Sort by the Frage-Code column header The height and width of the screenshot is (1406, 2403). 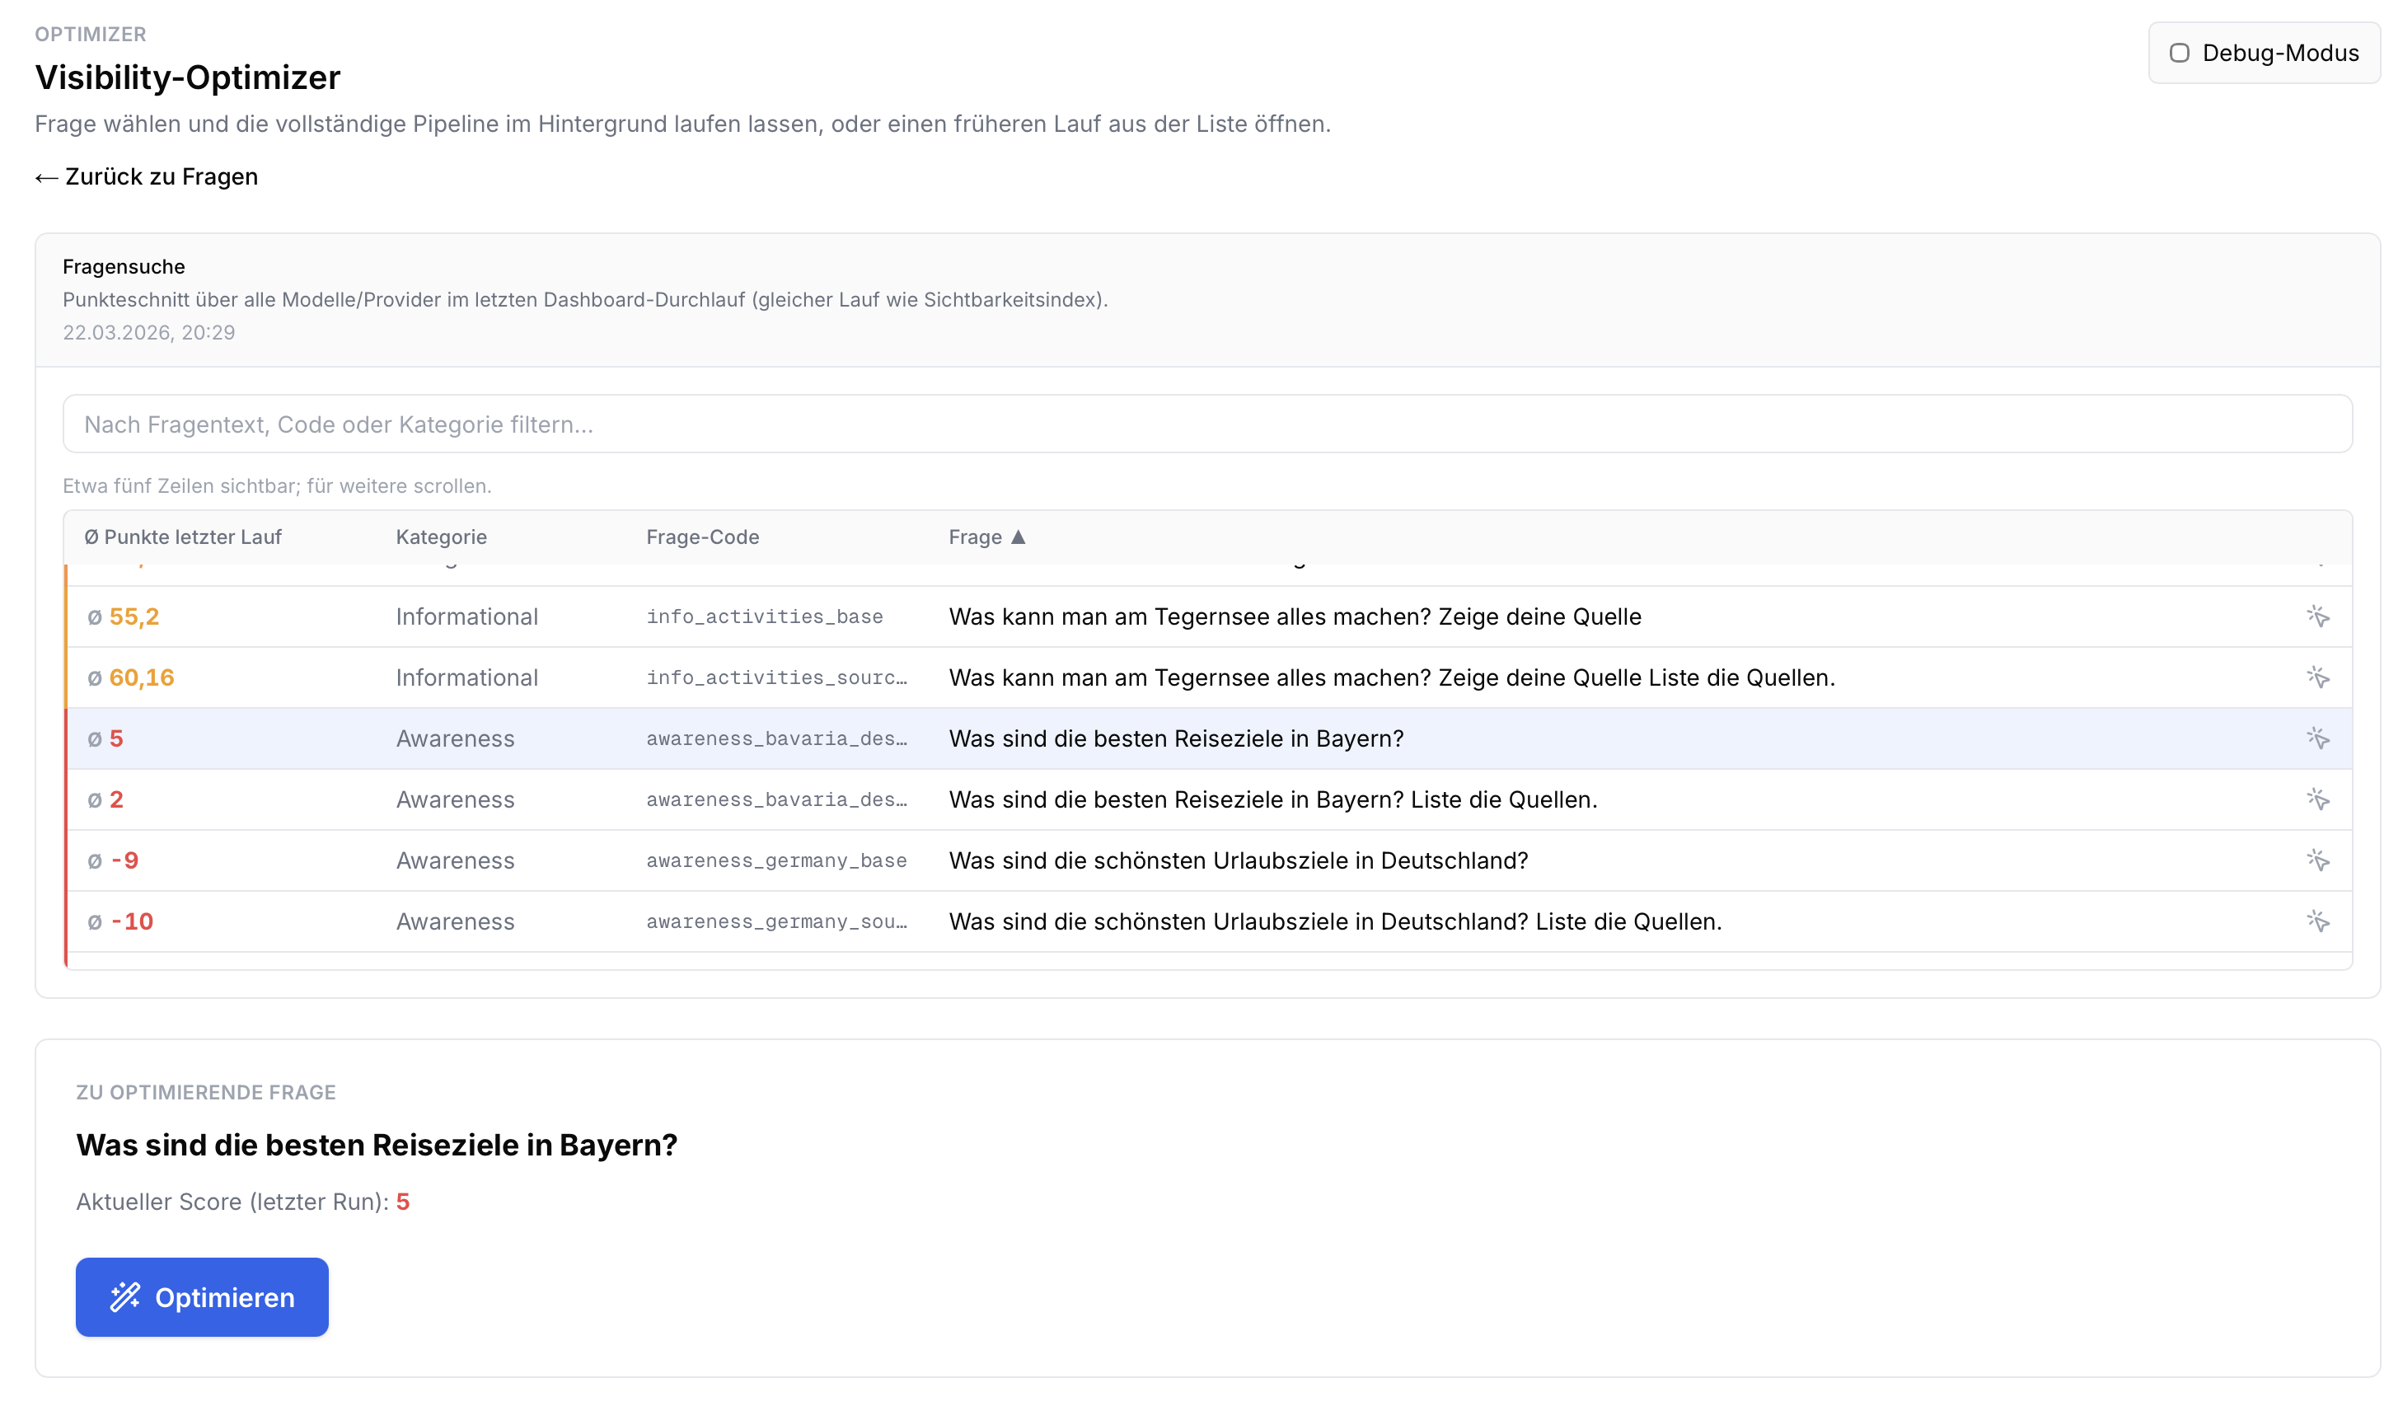702,537
